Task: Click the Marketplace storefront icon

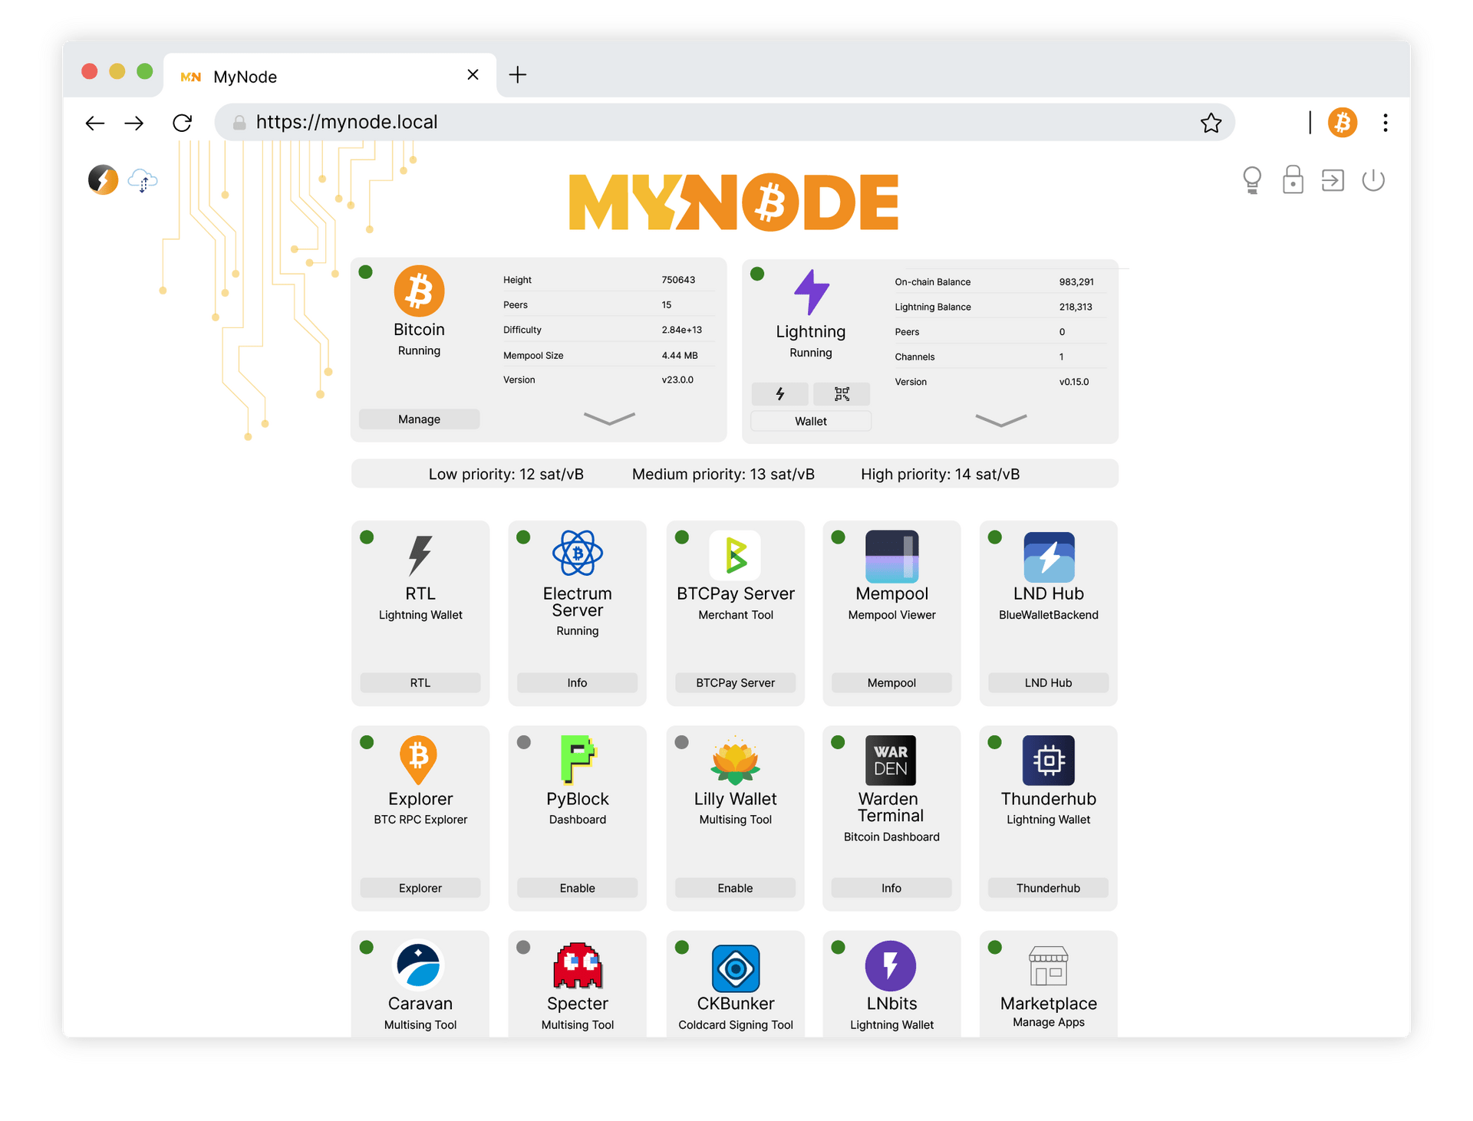Action: (1049, 965)
